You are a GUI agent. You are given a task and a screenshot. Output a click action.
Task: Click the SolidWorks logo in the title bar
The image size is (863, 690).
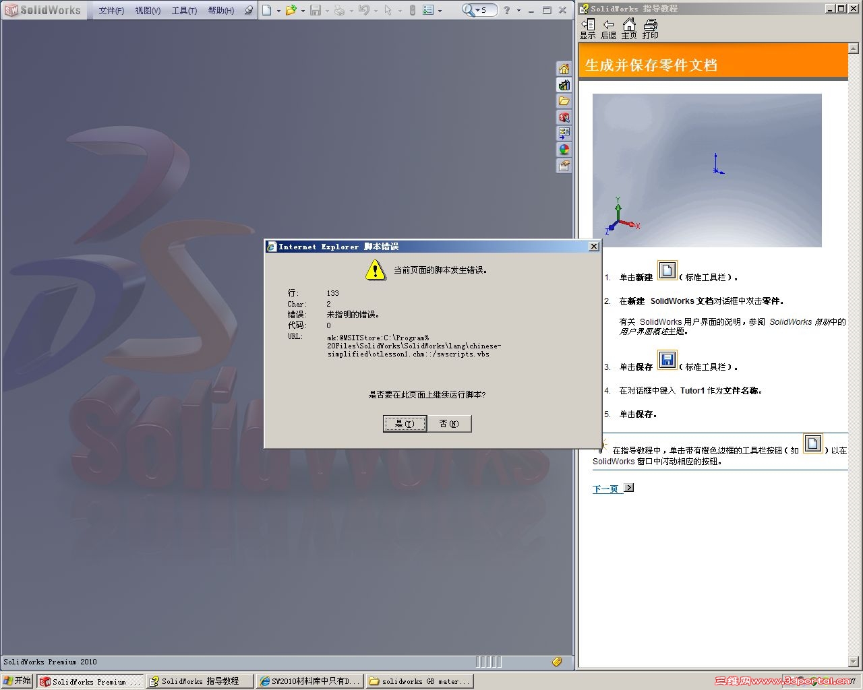(x=43, y=10)
